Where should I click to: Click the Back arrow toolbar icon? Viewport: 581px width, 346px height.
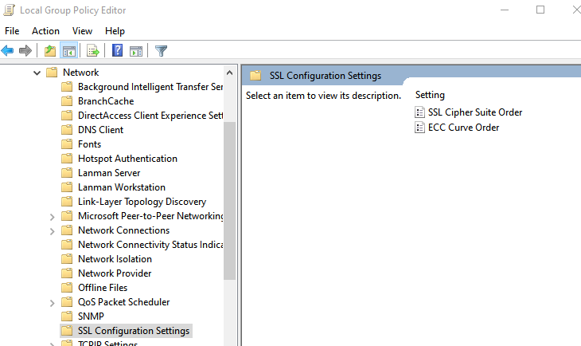[7, 50]
